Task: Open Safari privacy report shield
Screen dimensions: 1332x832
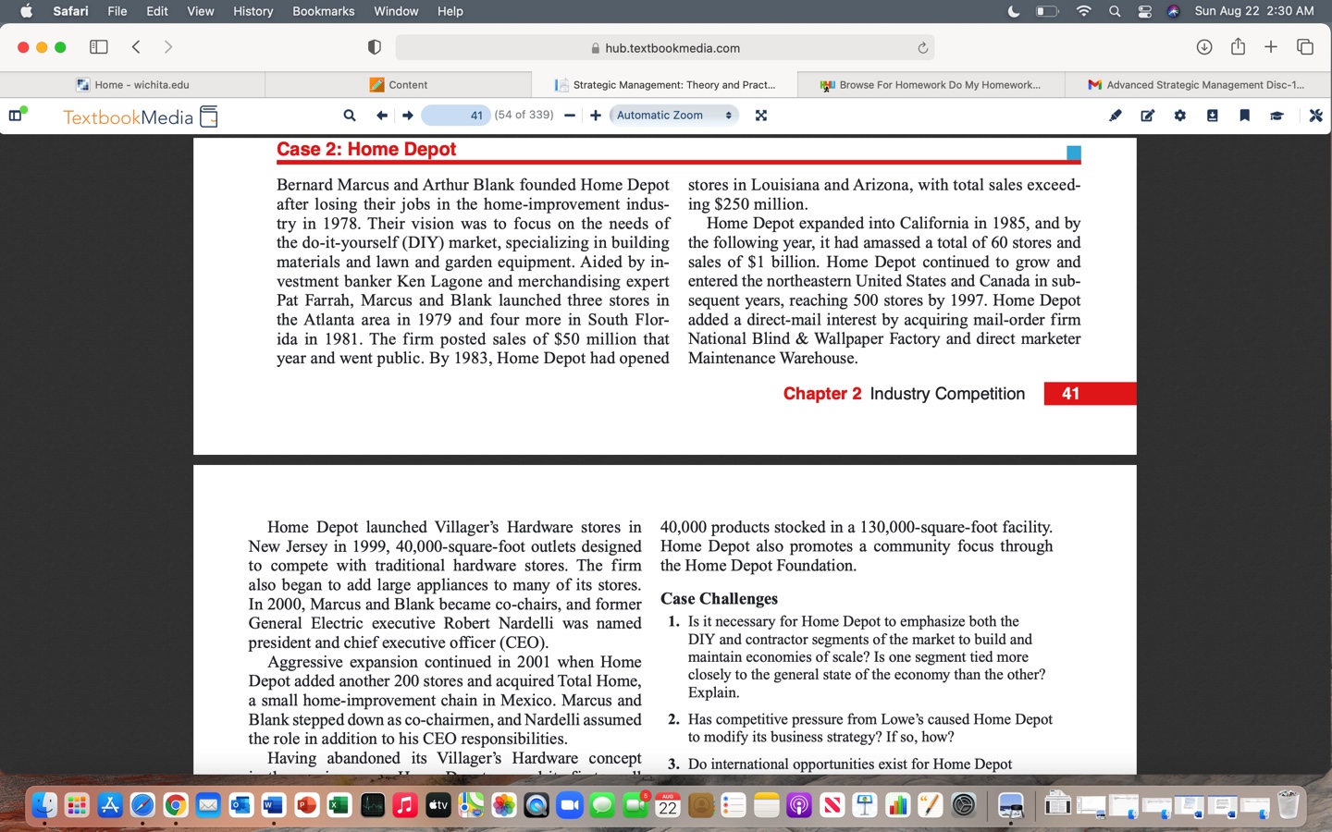Action: [375, 47]
